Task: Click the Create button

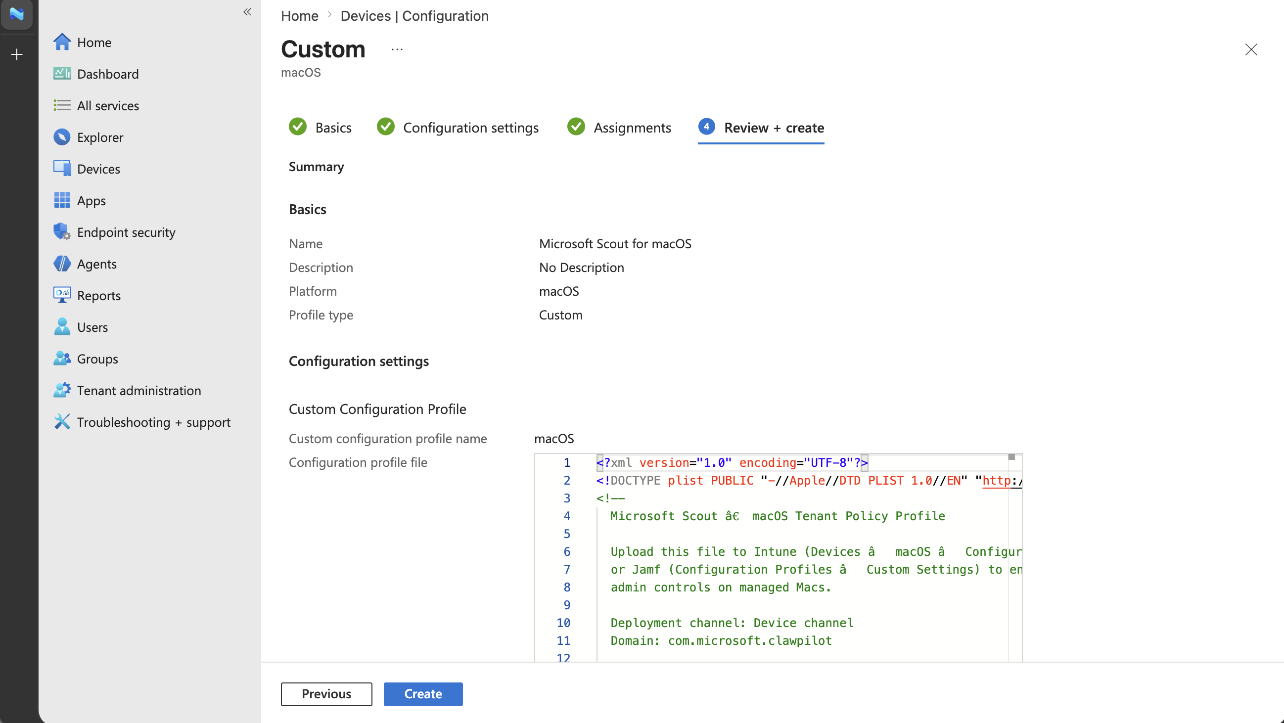Action: click(423, 694)
